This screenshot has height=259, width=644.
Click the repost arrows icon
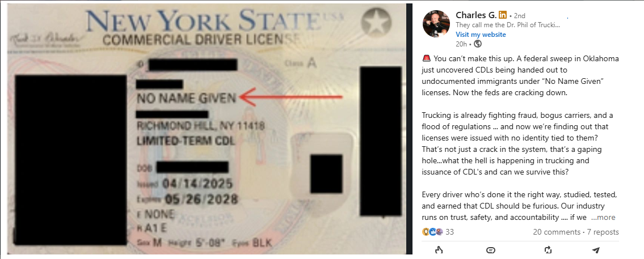[548, 250]
